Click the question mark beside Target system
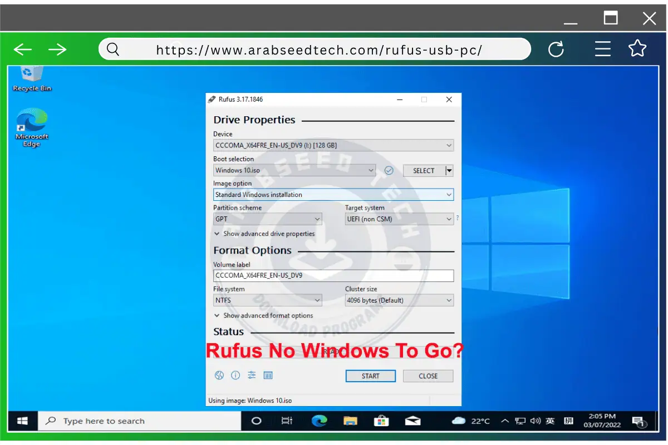This screenshot has width=668, height=445. pyautogui.click(x=457, y=219)
